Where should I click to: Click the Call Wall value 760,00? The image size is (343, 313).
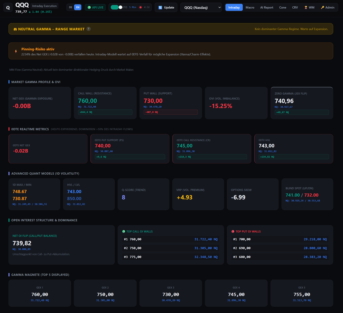(x=87, y=101)
